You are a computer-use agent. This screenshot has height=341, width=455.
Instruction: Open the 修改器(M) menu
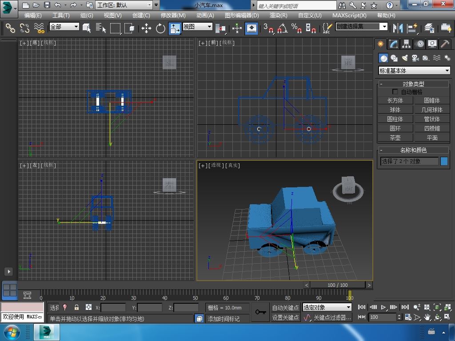[173, 15]
